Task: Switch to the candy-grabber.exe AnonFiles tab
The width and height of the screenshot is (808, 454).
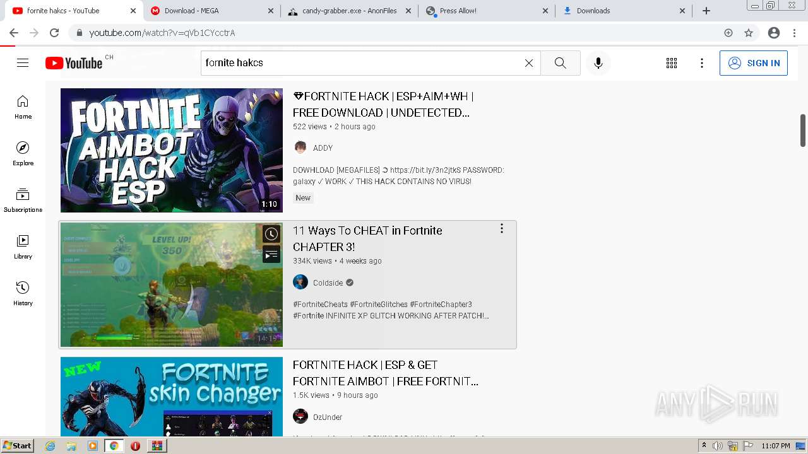Action: point(348,11)
